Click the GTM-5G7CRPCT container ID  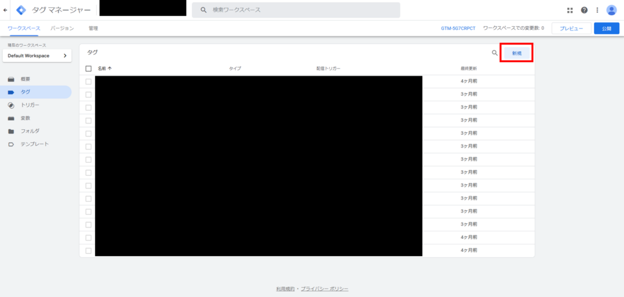pyautogui.click(x=458, y=29)
